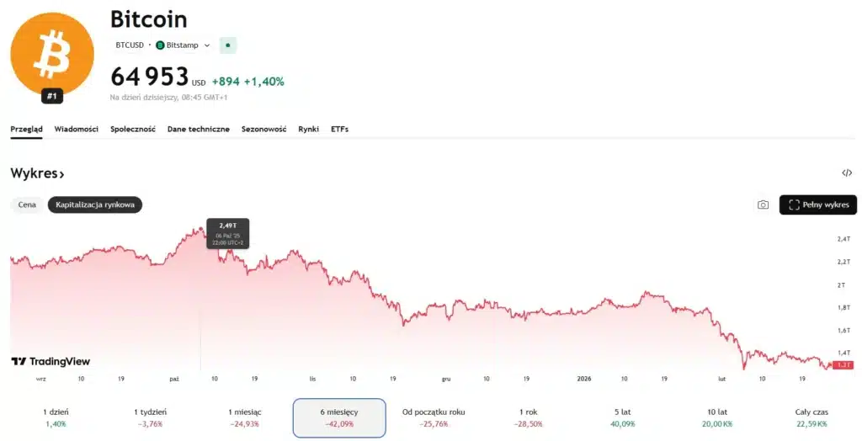The width and height of the screenshot is (862, 441).
Task: Click the TradingView logo on chart
Action: click(51, 362)
